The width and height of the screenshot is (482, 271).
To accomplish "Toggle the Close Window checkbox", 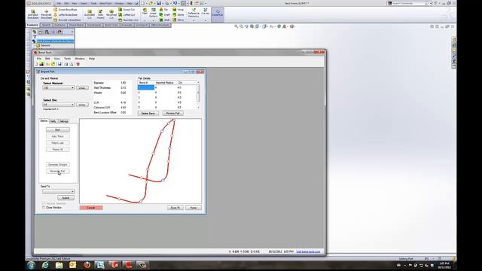I will click(x=44, y=208).
